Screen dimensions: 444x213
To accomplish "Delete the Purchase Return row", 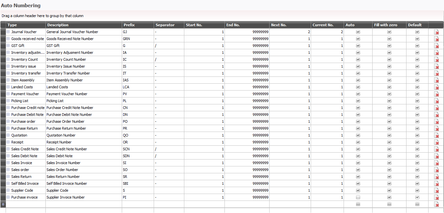I will (x=437, y=129).
